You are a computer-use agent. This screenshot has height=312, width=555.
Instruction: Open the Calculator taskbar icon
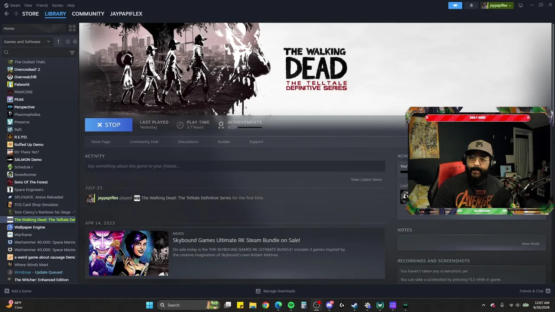304,305
